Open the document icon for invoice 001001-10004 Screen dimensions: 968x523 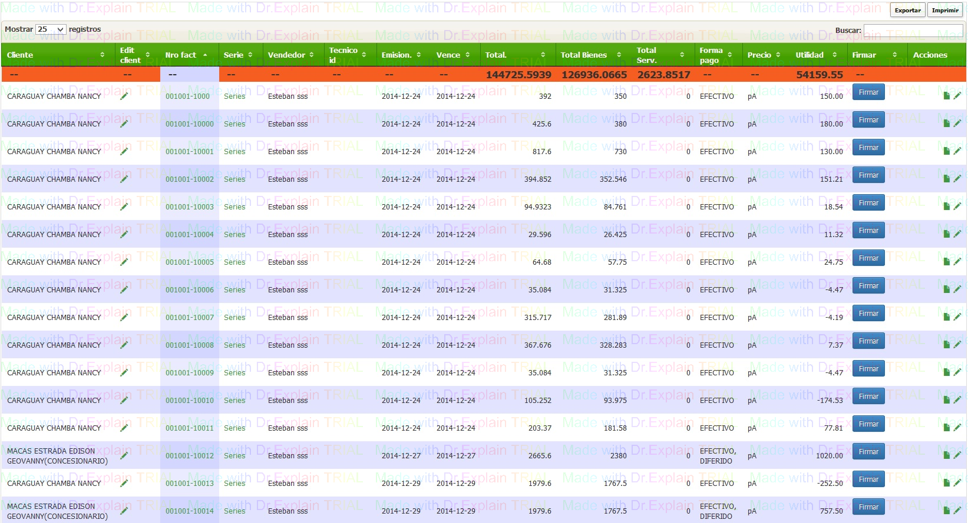(x=946, y=234)
